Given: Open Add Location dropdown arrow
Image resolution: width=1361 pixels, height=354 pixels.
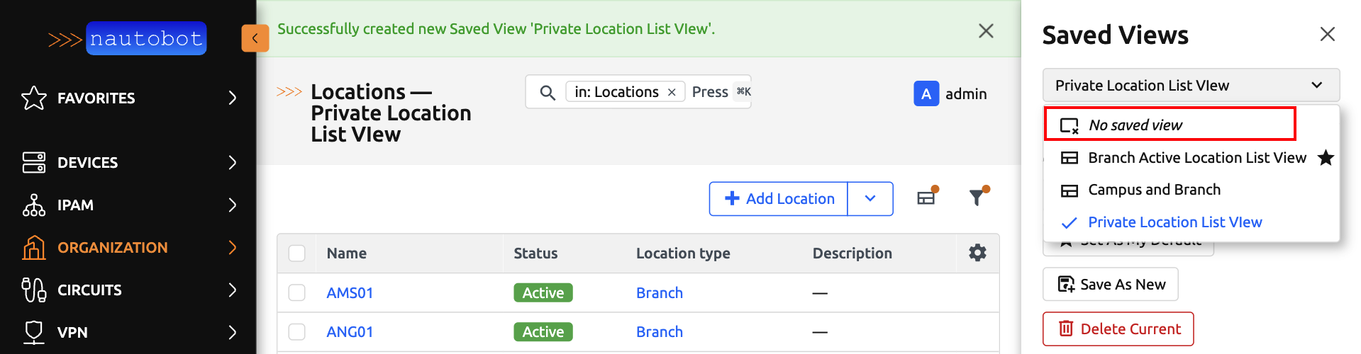Looking at the screenshot, I should pyautogui.click(x=870, y=198).
